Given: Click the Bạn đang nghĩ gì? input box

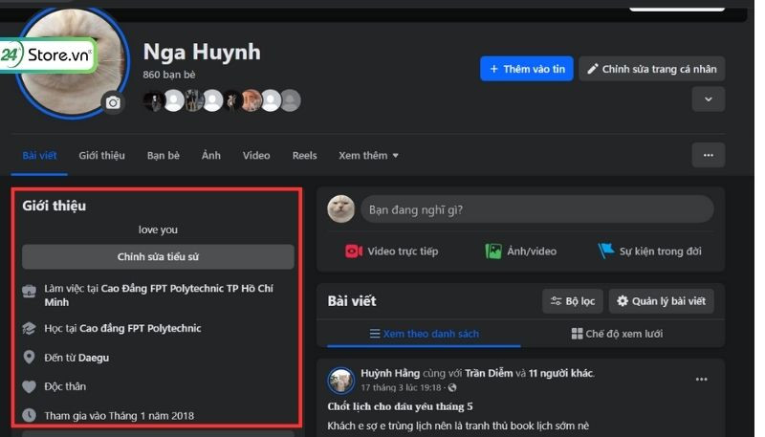Looking at the screenshot, I should point(535,209).
